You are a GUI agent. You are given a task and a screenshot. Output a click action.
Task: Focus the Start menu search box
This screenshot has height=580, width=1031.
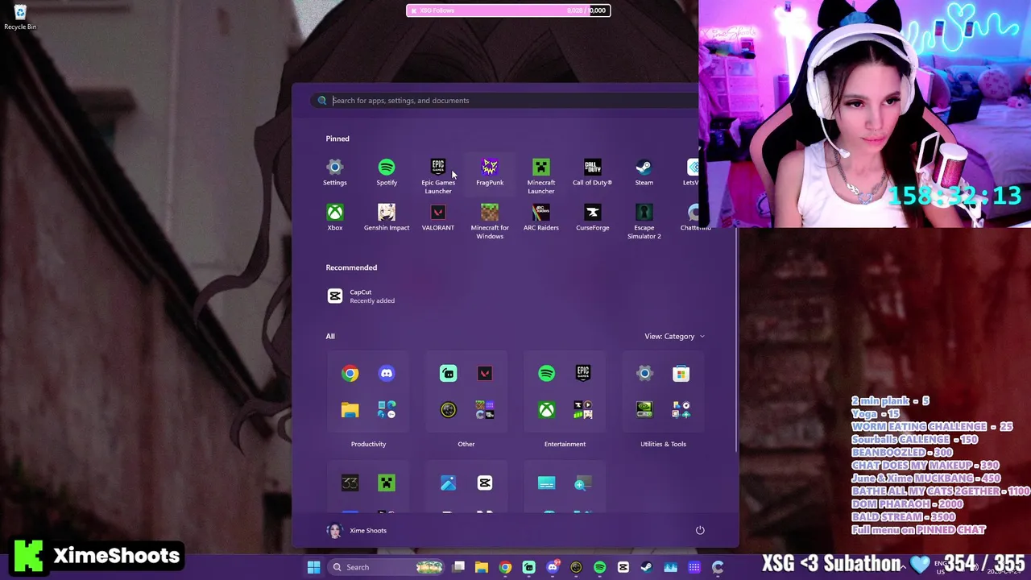506,101
